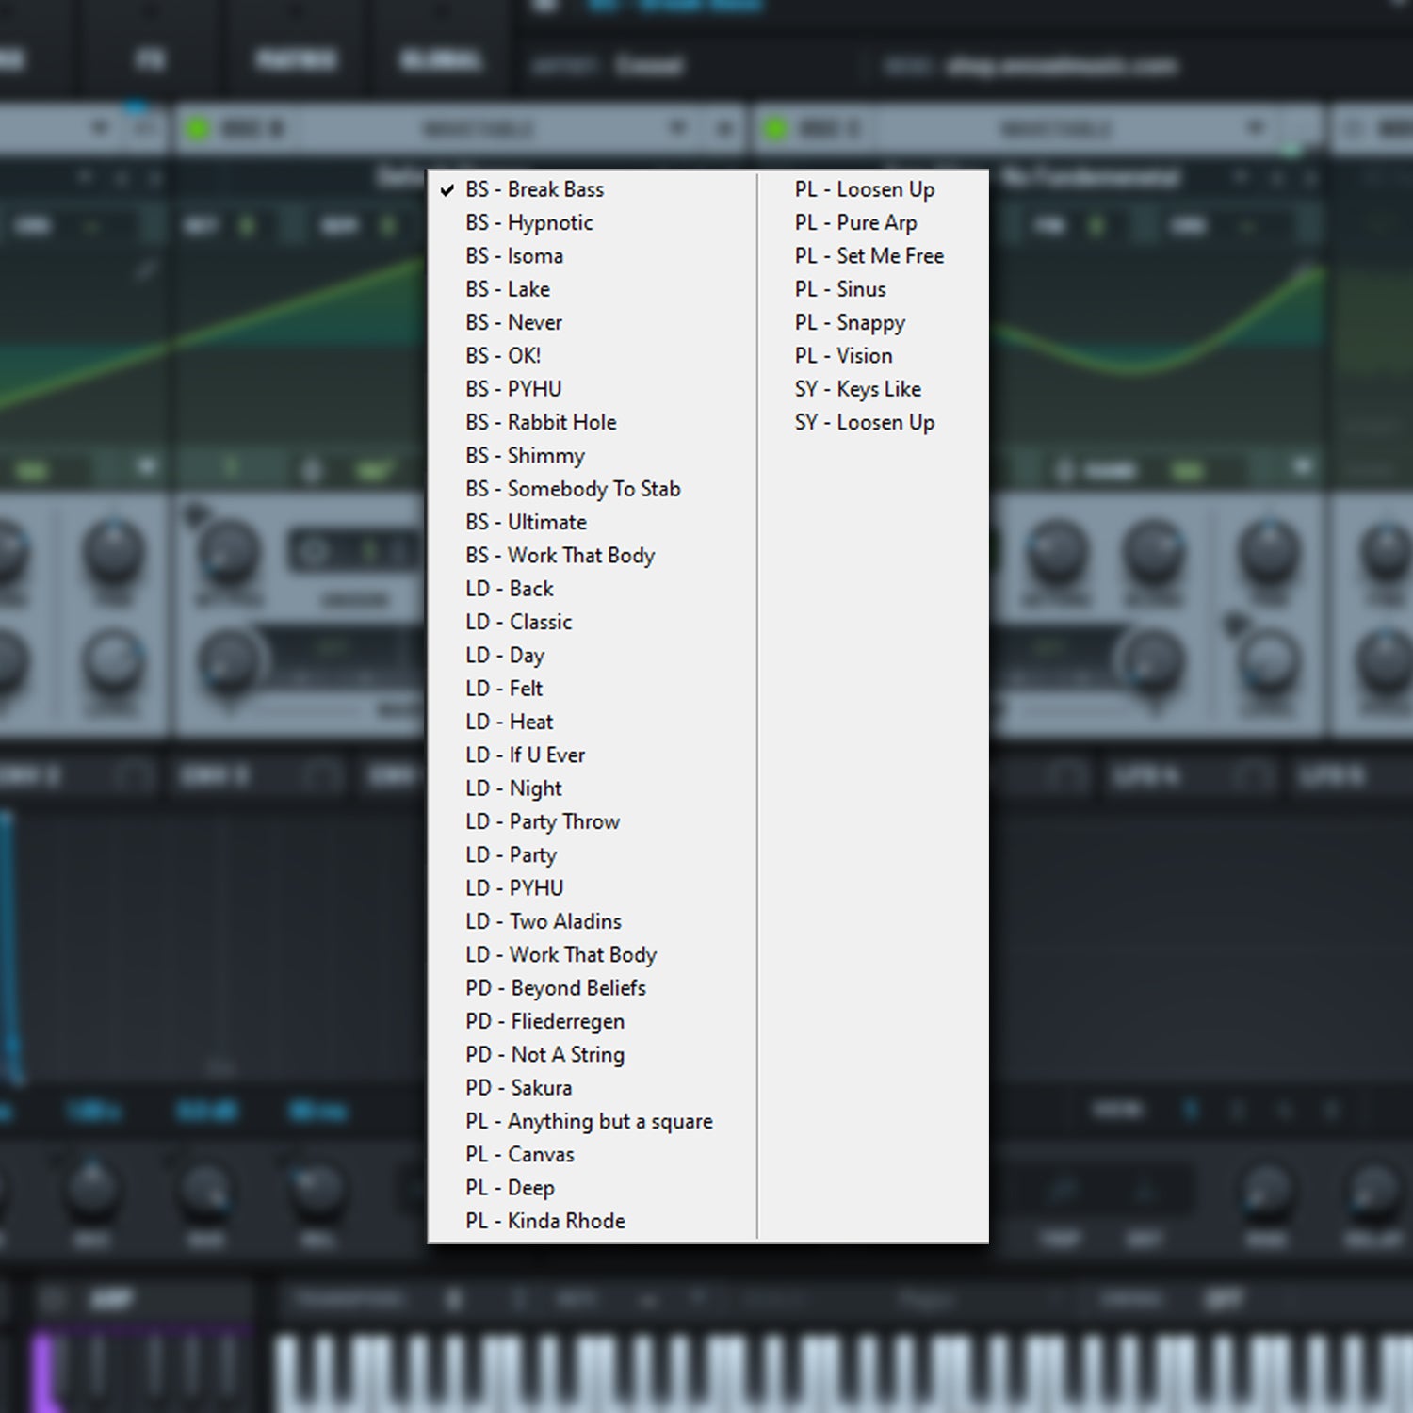Choose the SY - Loosen Up preset
The image size is (1413, 1413).
864,422
